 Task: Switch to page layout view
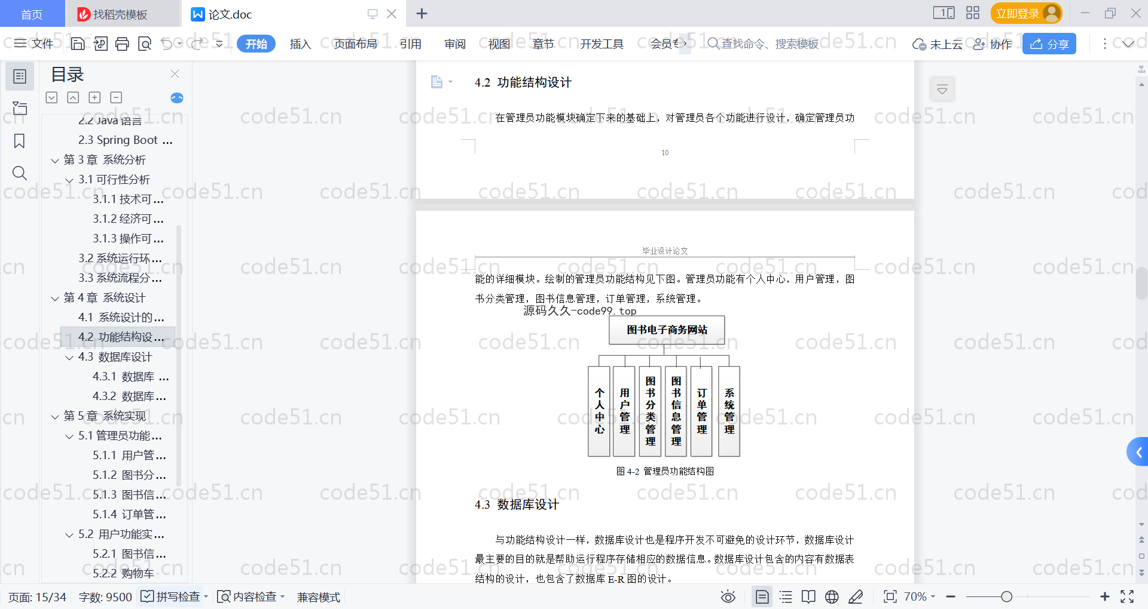coord(762,596)
